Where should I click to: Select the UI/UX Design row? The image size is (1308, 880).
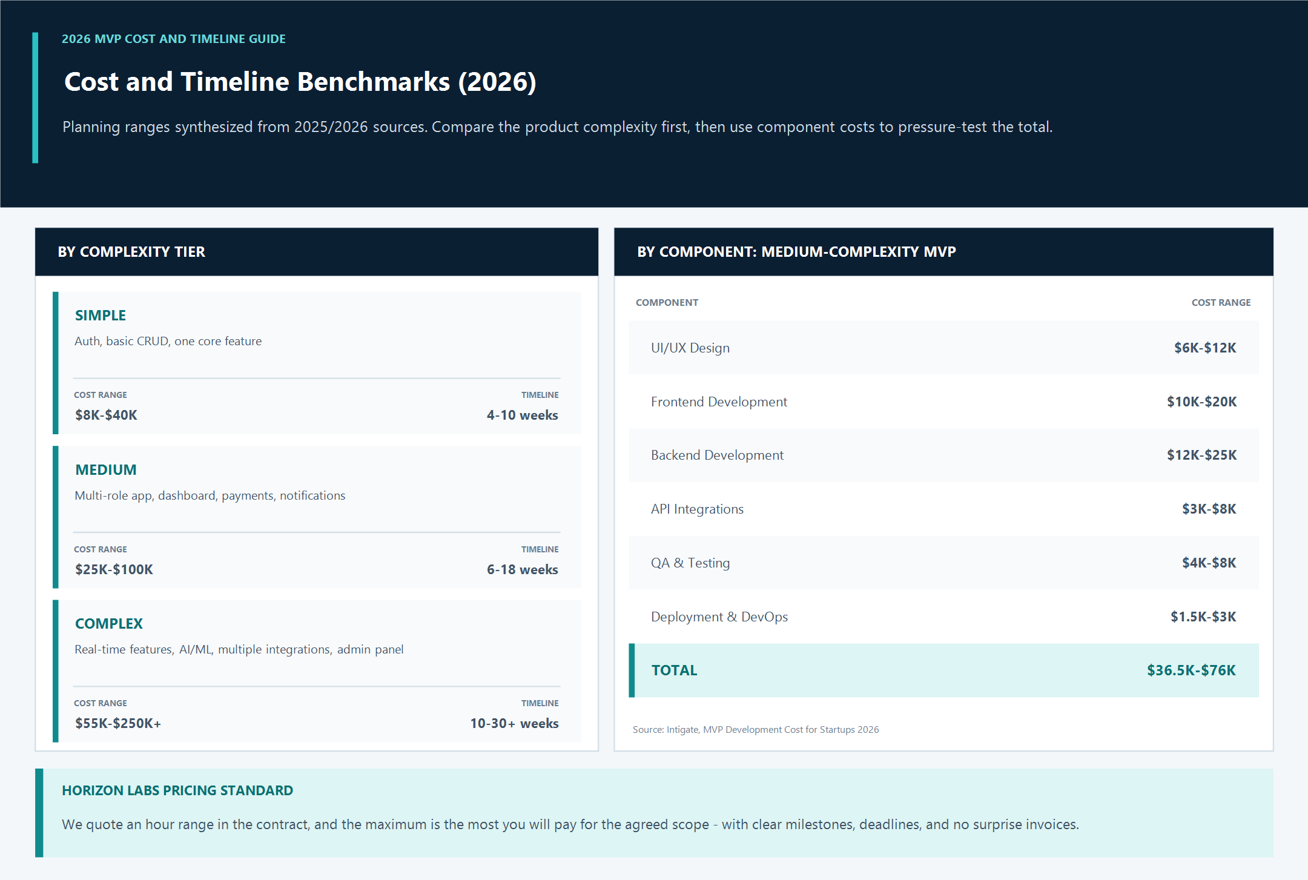pyautogui.click(x=943, y=348)
